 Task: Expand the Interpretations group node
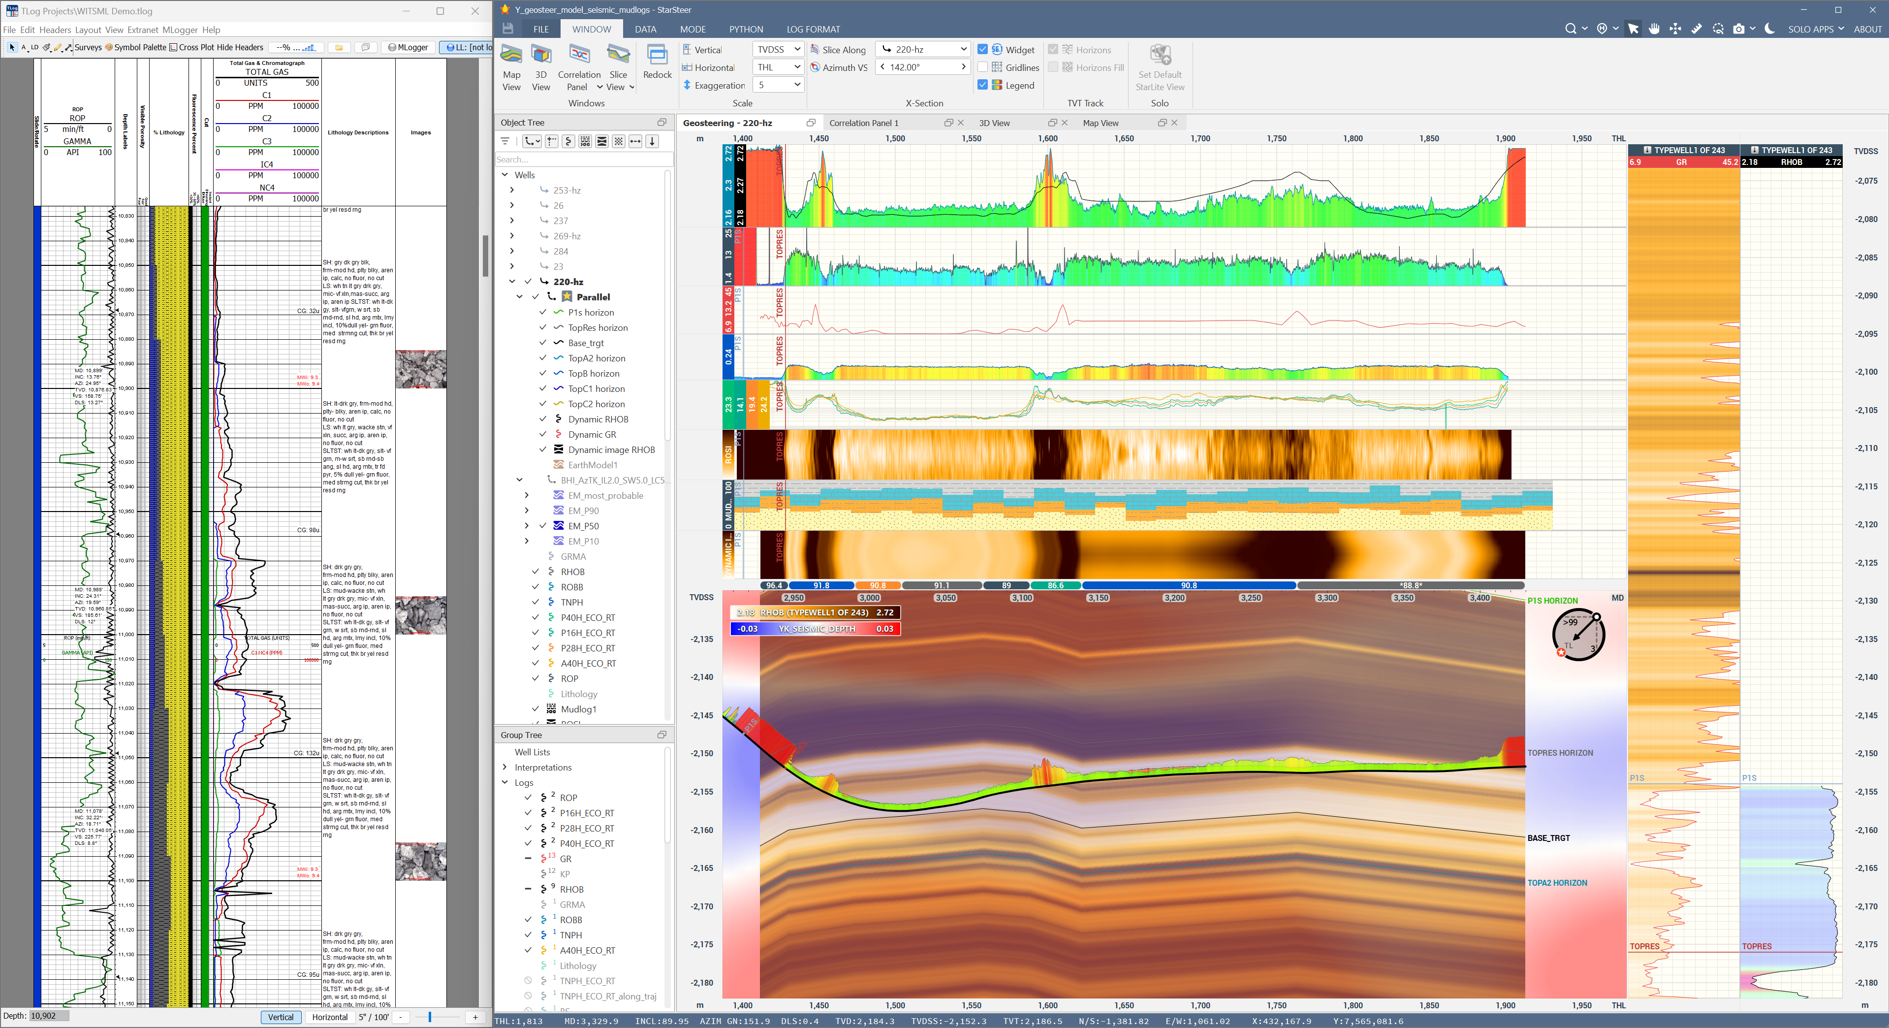pyautogui.click(x=504, y=768)
